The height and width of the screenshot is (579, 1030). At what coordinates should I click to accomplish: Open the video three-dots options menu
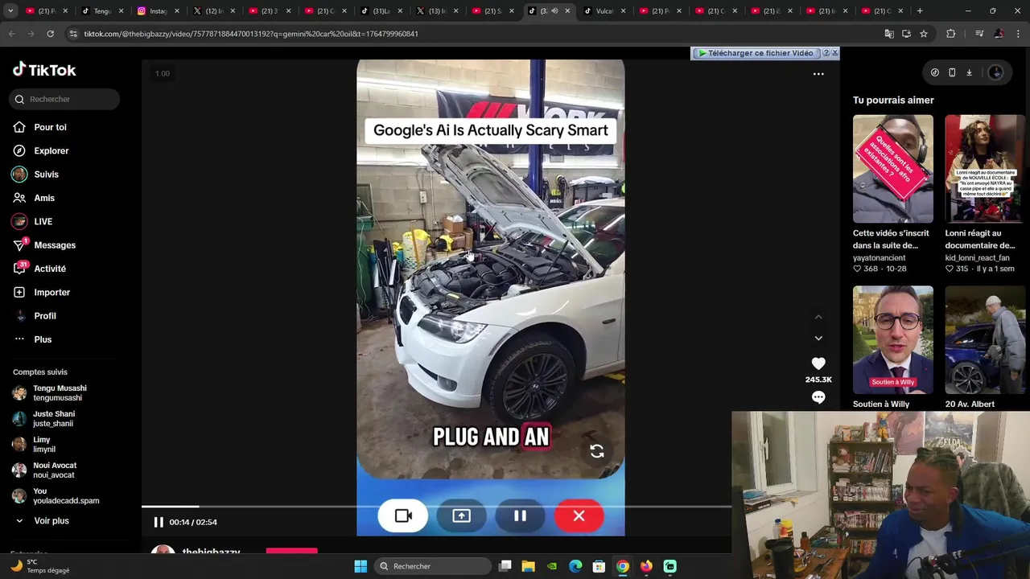coord(818,74)
